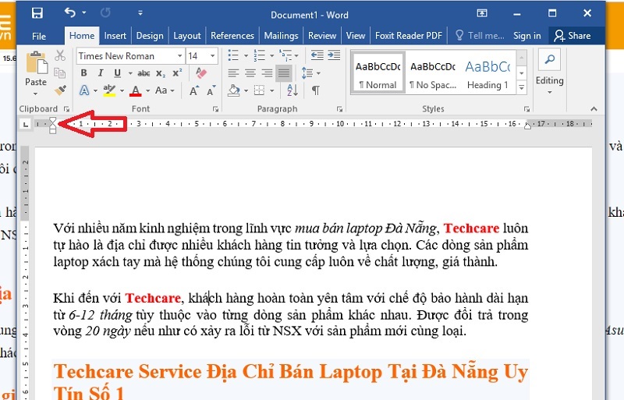Switch to the Review tab
Viewport: 624px width, 400px height.
(322, 36)
